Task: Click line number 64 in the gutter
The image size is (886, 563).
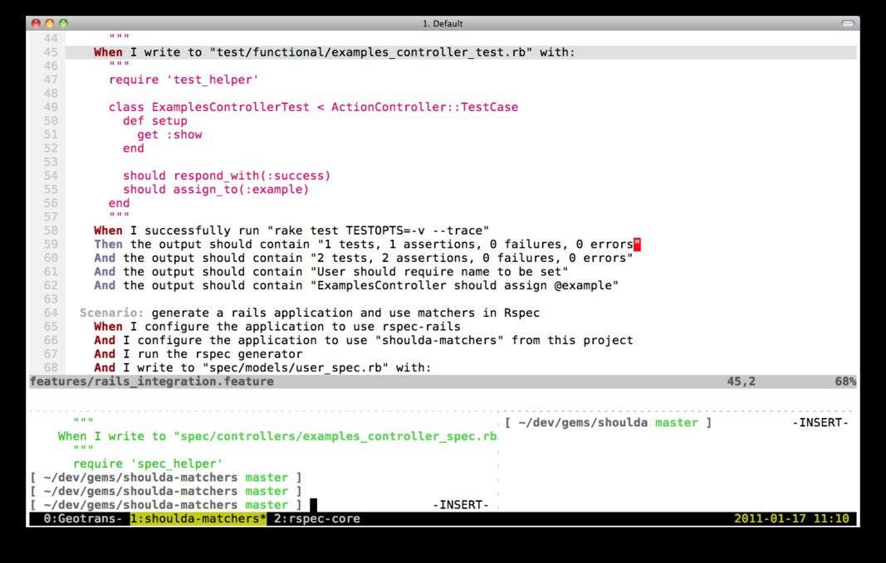Action: point(51,313)
